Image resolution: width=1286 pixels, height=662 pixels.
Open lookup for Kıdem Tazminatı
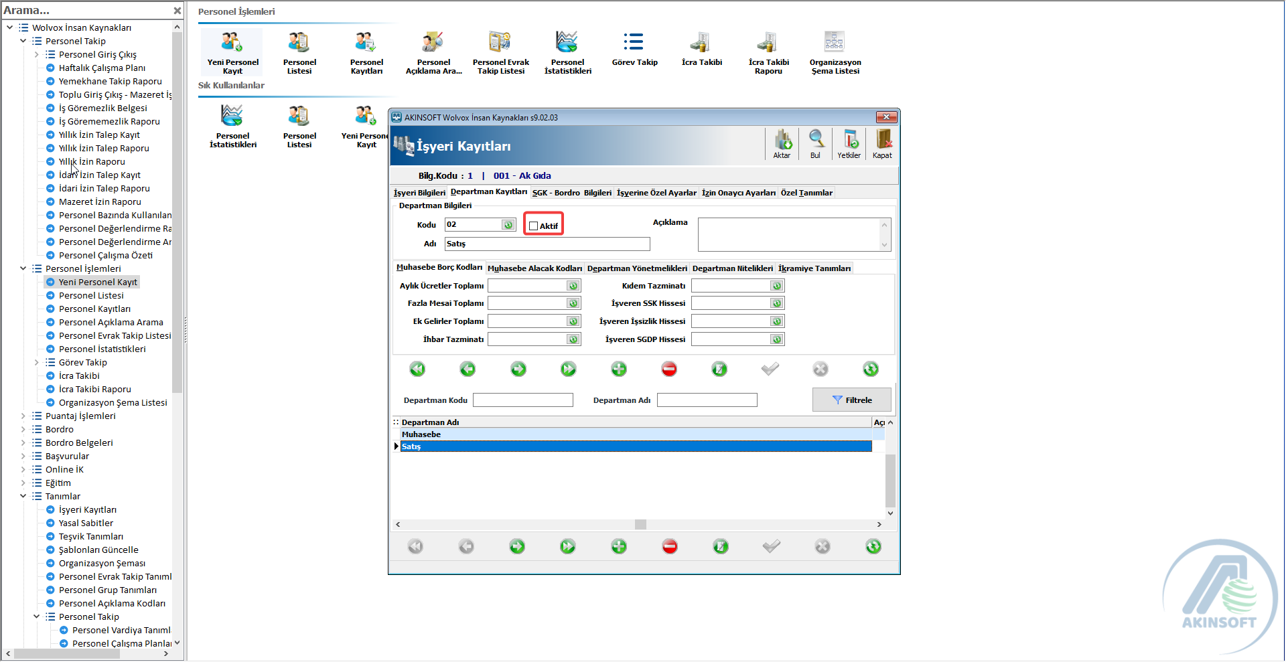(x=777, y=286)
